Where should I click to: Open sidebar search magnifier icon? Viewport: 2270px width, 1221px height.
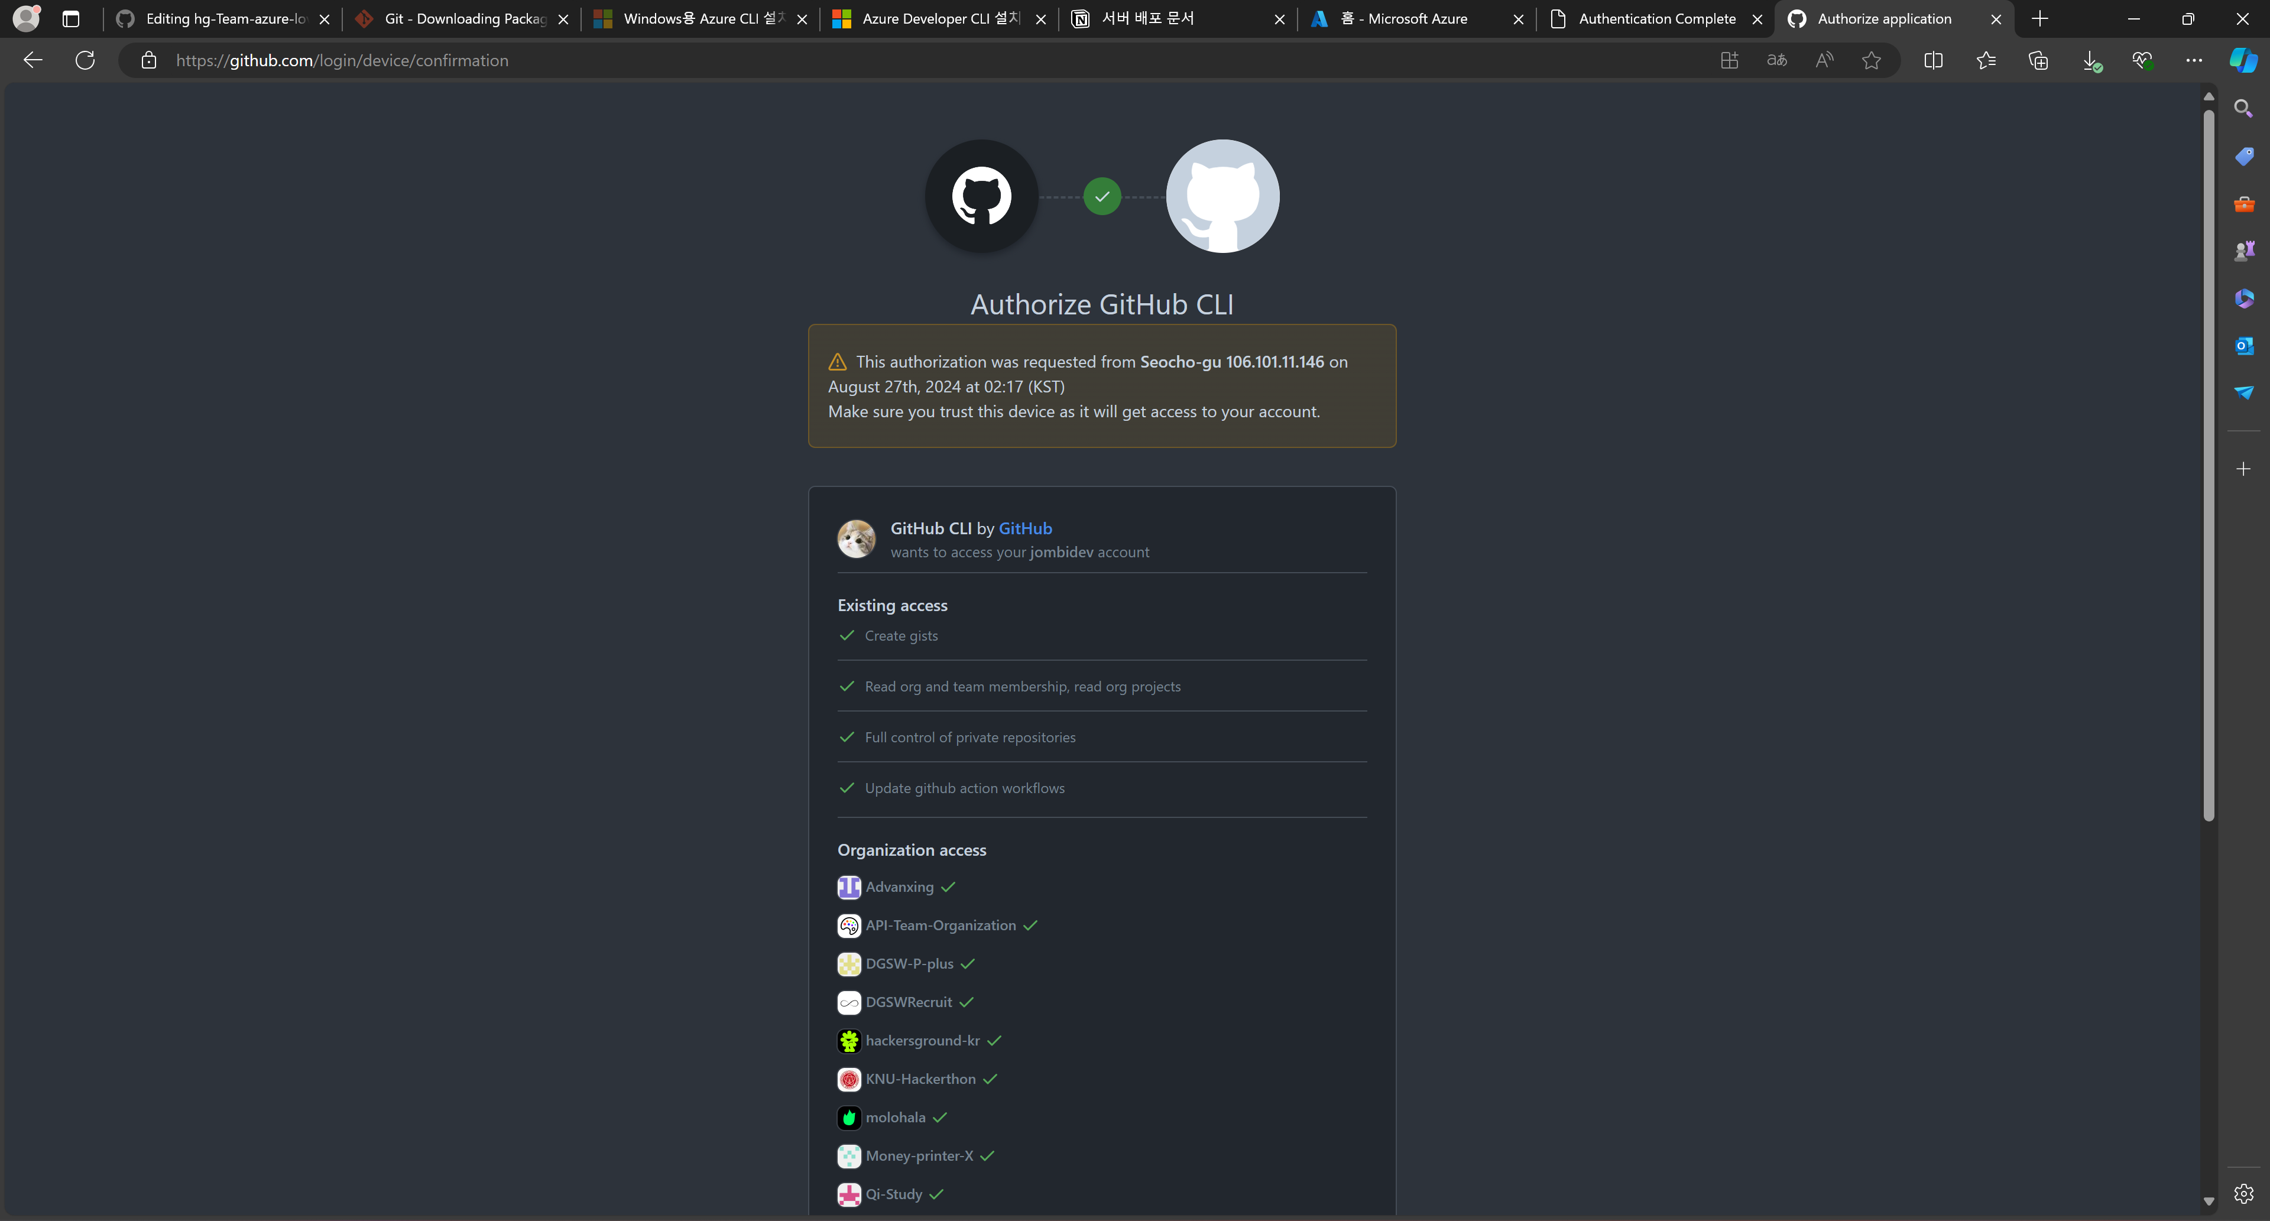2243,108
